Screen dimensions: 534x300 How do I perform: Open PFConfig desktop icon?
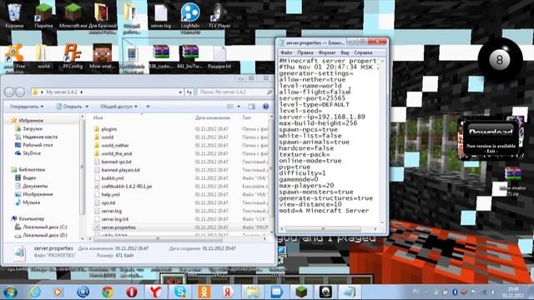click(x=73, y=56)
